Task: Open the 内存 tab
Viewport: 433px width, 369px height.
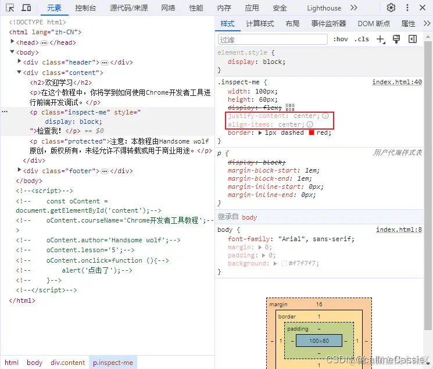Action: (x=224, y=8)
